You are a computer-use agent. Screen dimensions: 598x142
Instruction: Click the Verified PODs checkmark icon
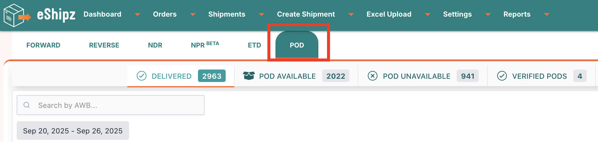[502, 76]
